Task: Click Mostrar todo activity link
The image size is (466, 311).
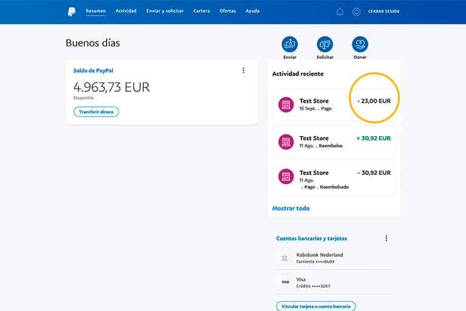Action: pyautogui.click(x=291, y=208)
